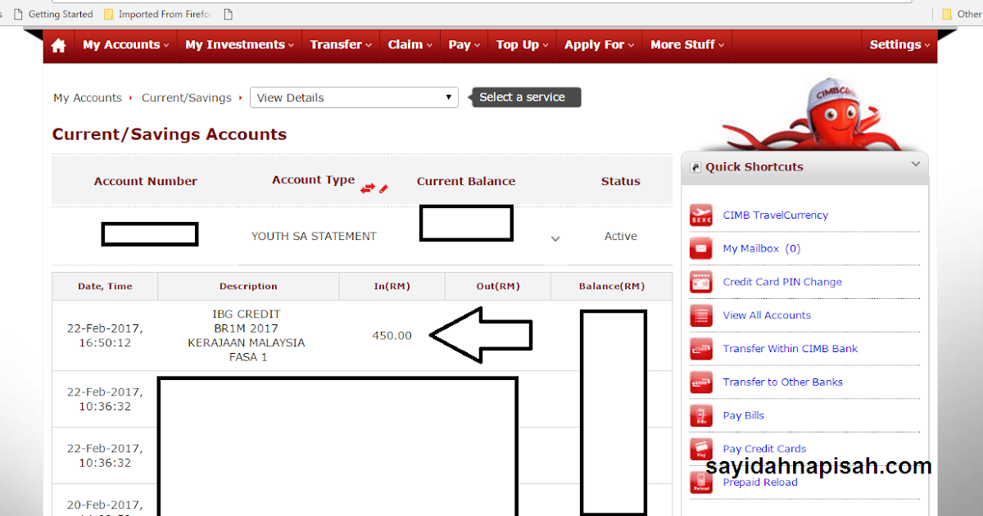Screen dimensions: 983x516
Task: Select the YOUTH SA STATEMENT account type text
Action: tap(314, 236)
